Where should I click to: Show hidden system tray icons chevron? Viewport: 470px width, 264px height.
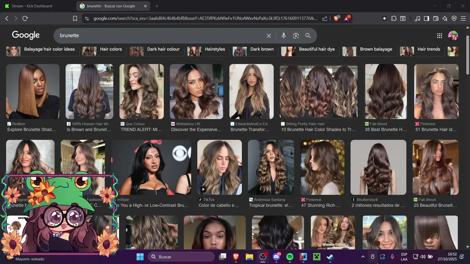coord(363,257)
